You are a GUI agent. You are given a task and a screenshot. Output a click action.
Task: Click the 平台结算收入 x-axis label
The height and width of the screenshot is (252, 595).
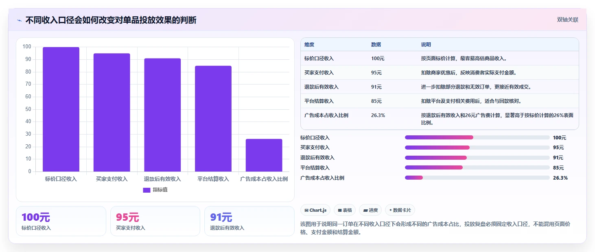click(213, 179)
